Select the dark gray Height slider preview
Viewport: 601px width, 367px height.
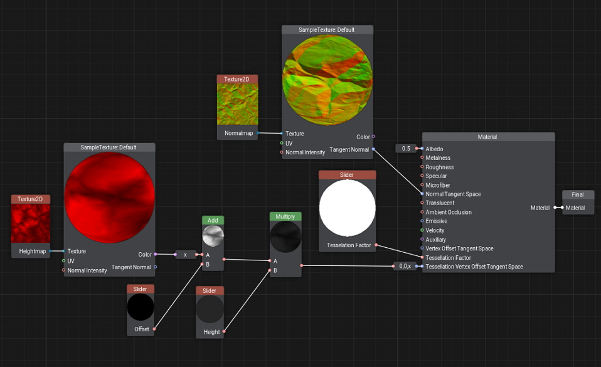[210, 310]
